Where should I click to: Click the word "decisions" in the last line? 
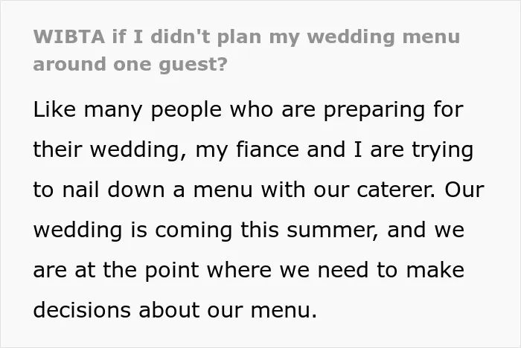tap(82, 310)
